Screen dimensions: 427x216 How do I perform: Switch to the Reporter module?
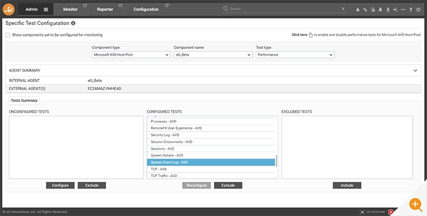[x=105, y=9]
